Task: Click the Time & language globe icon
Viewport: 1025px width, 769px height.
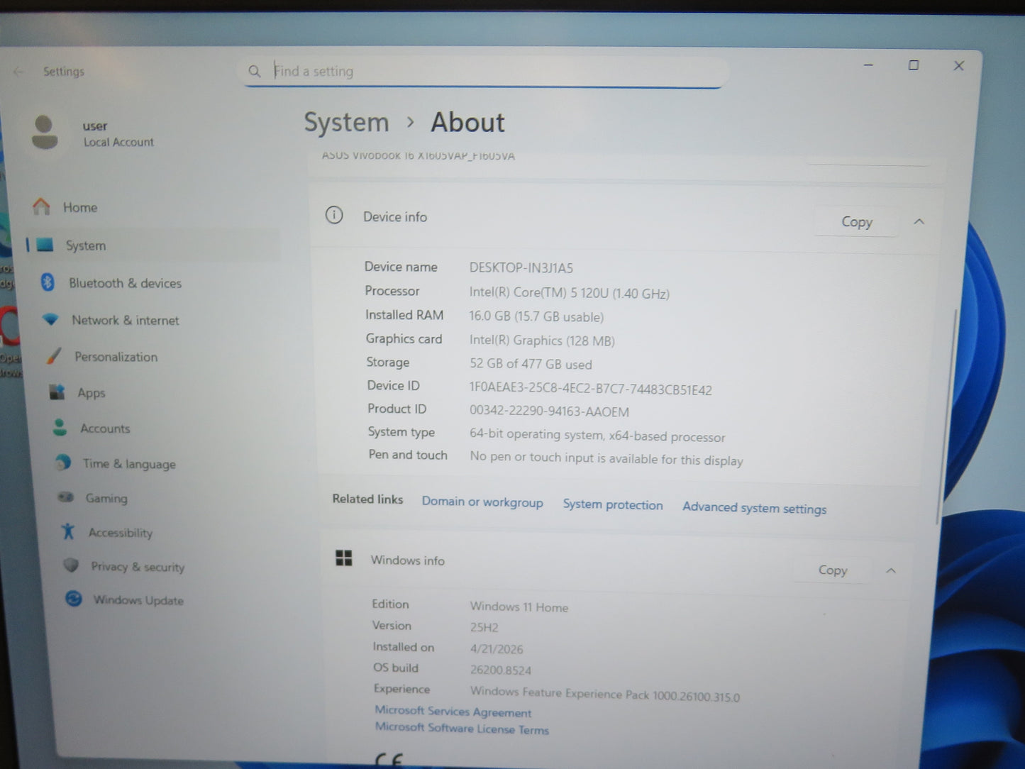Action: (63, 463)
